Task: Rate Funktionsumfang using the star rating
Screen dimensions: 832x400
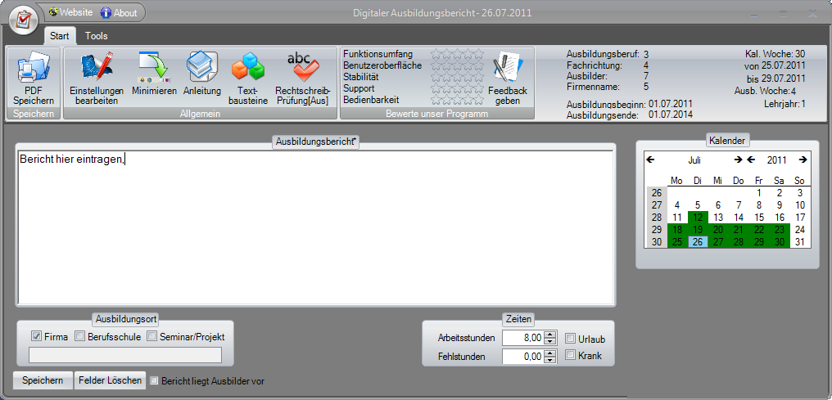Action: 458,54
